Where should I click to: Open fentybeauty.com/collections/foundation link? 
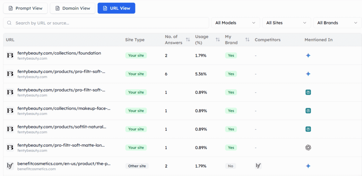(59, 53)
